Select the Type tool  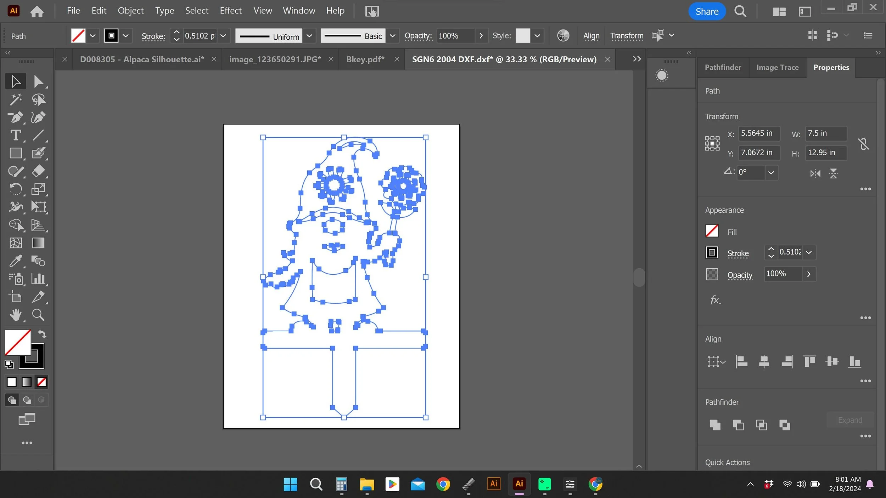pos(15,135)
